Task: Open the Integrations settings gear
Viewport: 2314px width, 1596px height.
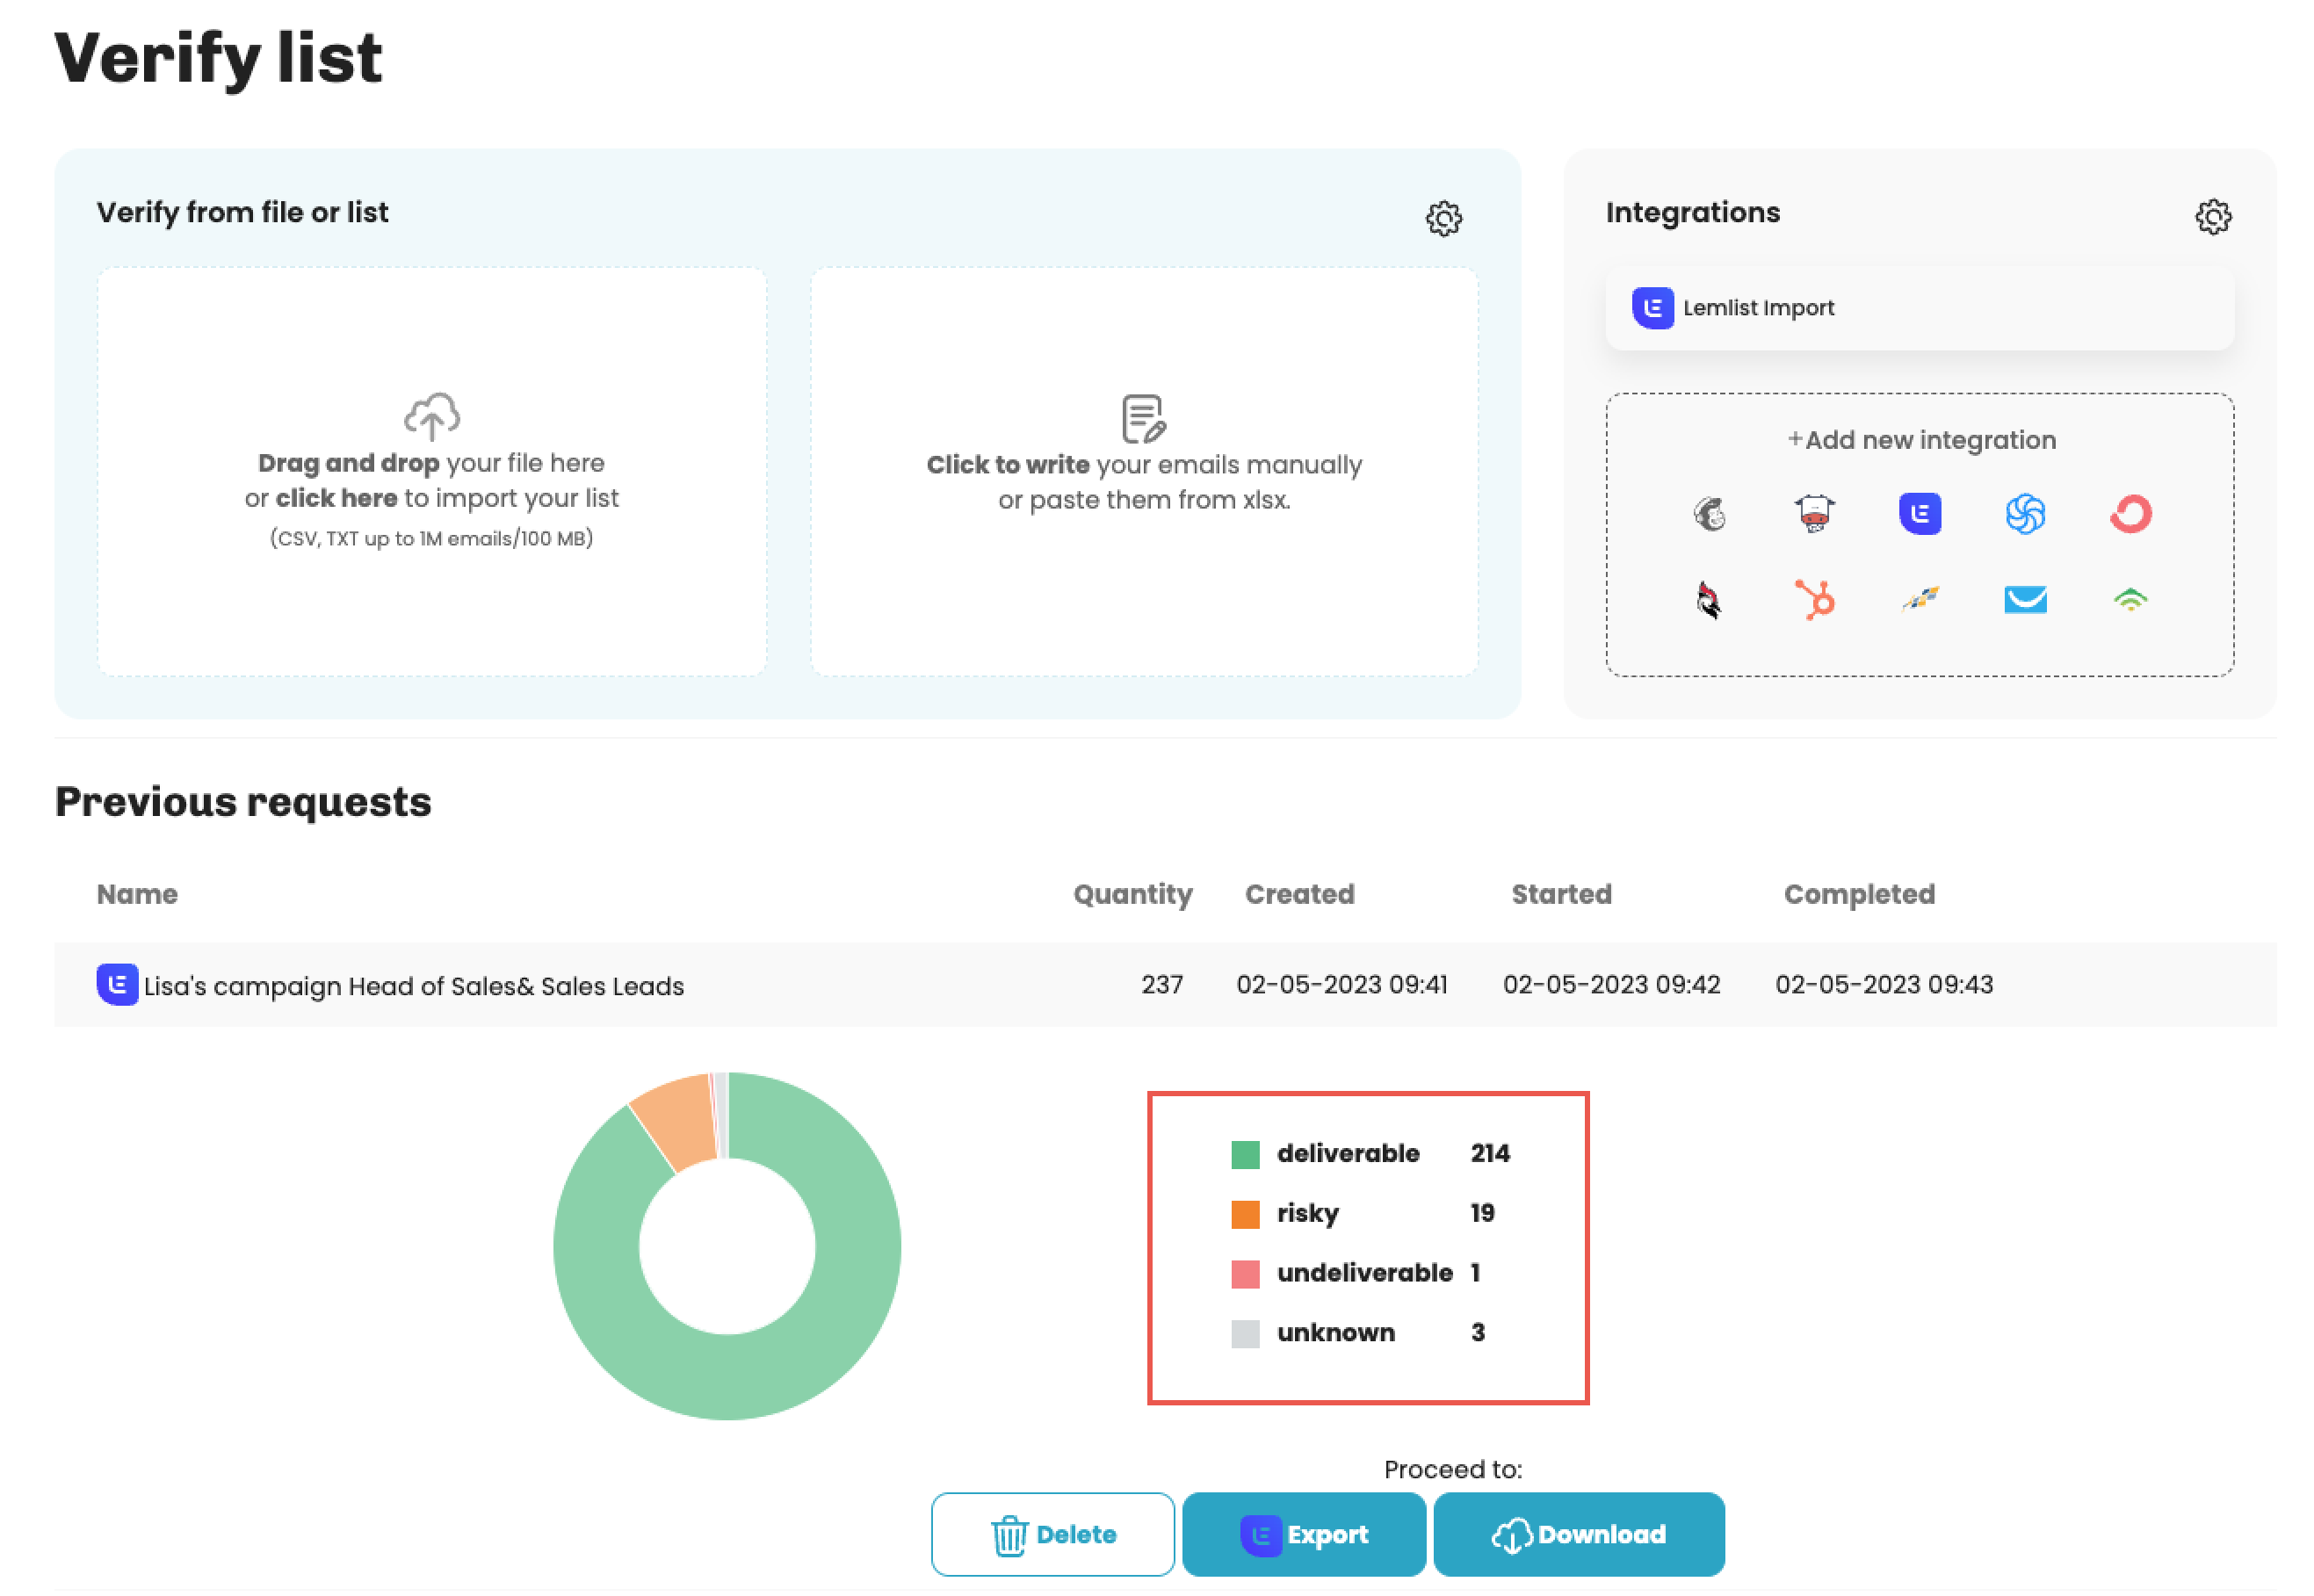Action: (x=2212, y=217)
